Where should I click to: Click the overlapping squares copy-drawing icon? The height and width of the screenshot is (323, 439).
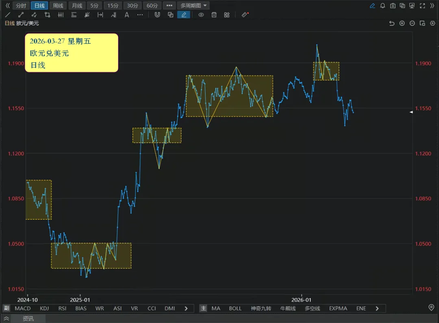click(x=170, y=15)
